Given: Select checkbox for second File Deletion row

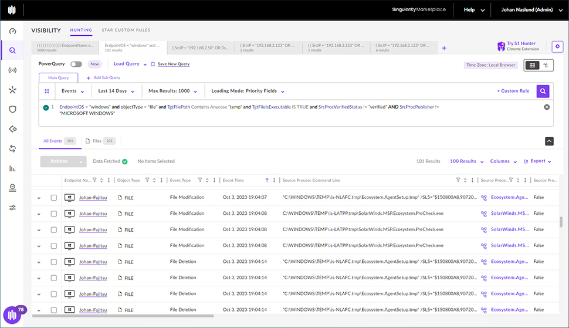Looking at the screenshot, I should (54, 278).
